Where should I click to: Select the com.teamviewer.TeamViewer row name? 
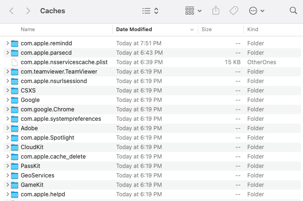(59, 72)
